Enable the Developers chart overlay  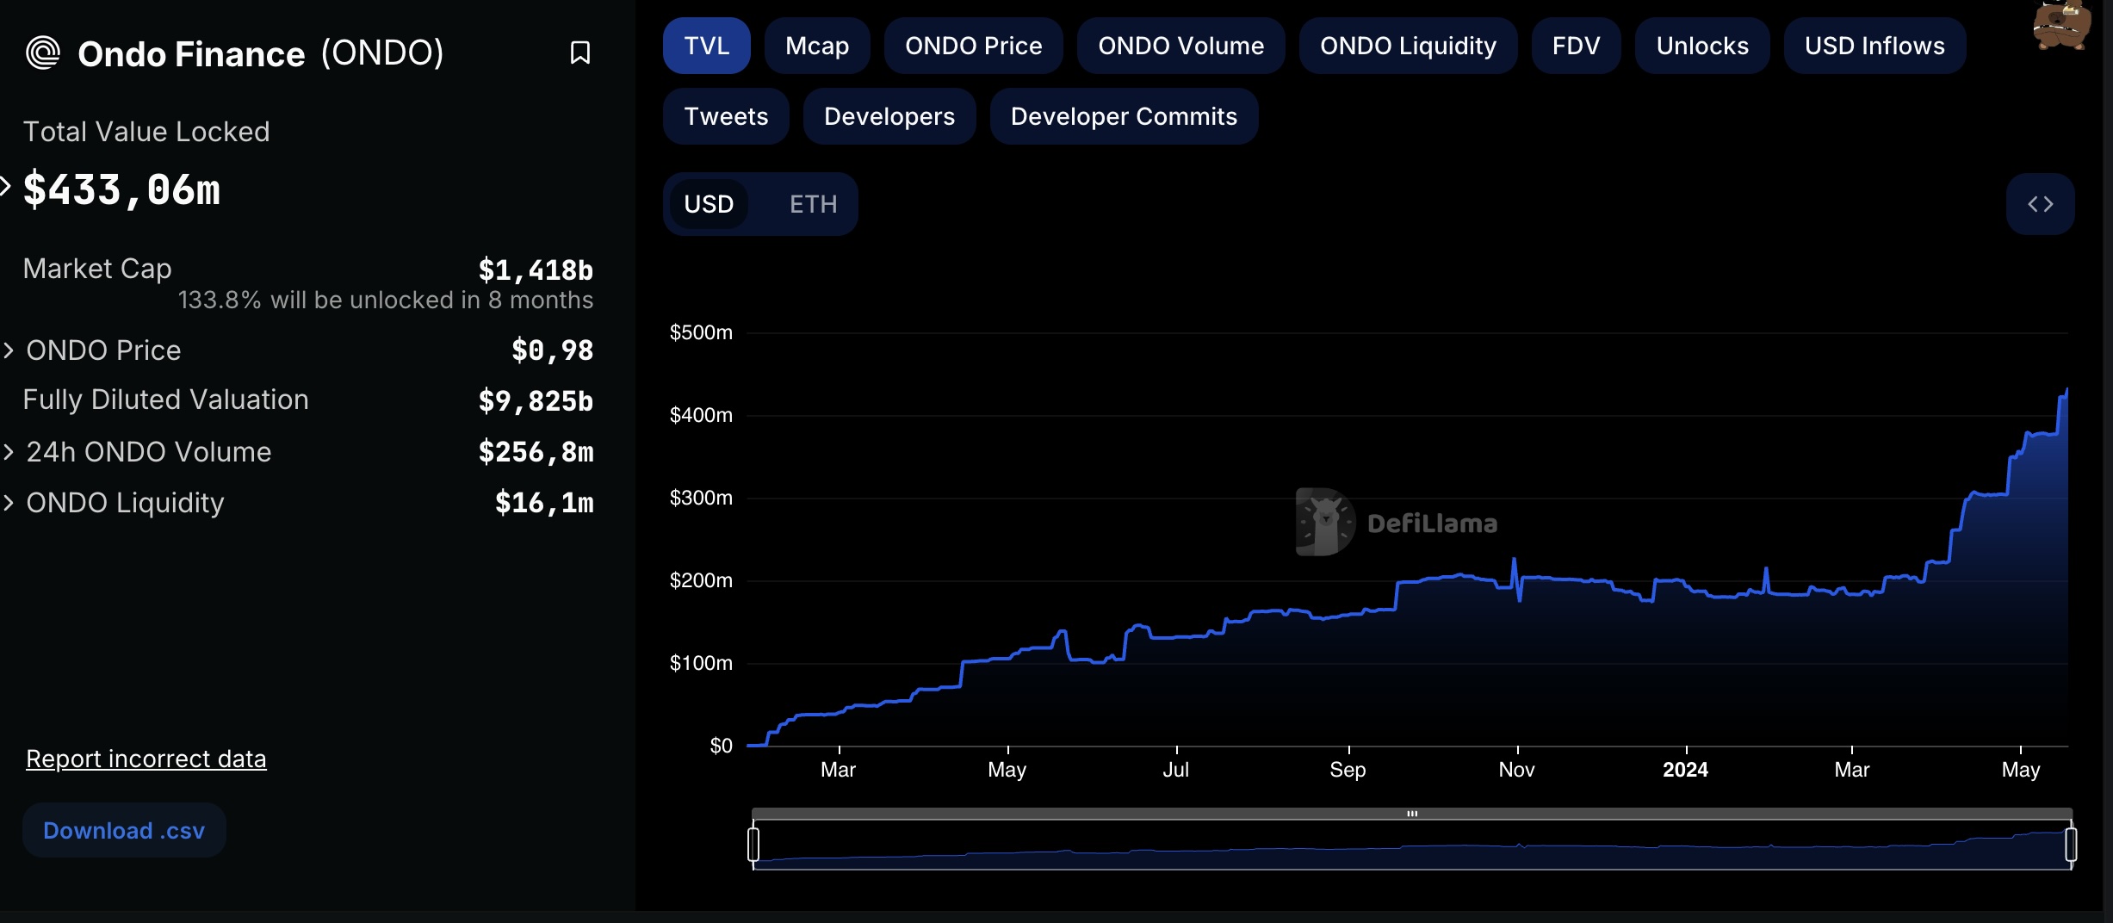pos(889,116)
